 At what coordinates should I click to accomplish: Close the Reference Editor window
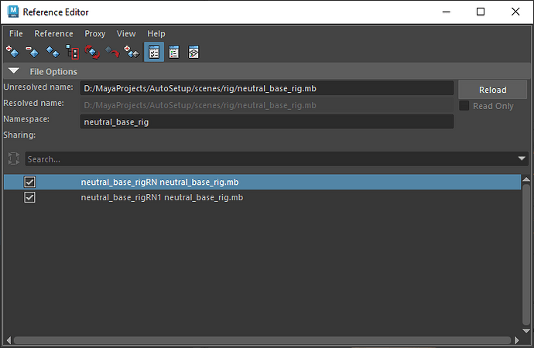(515, 12)
